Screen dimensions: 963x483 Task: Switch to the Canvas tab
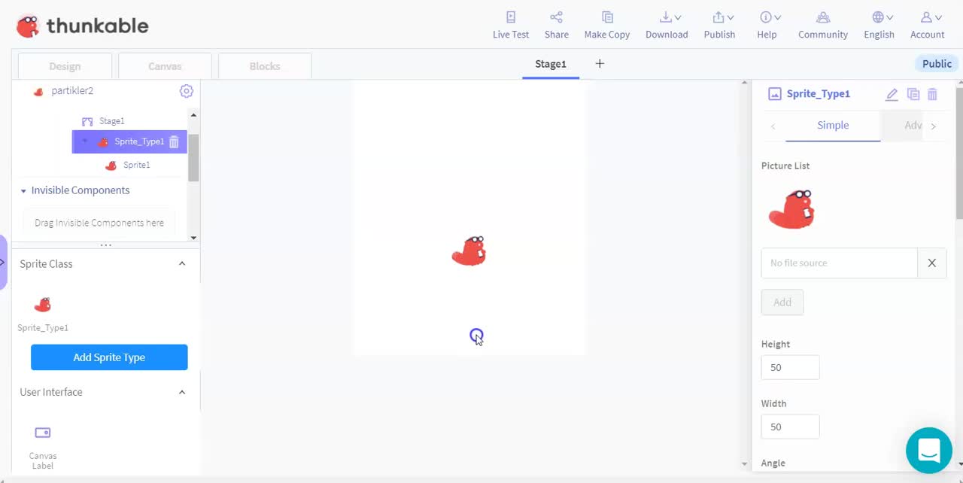pyautogui.click(x=165, y=66)
